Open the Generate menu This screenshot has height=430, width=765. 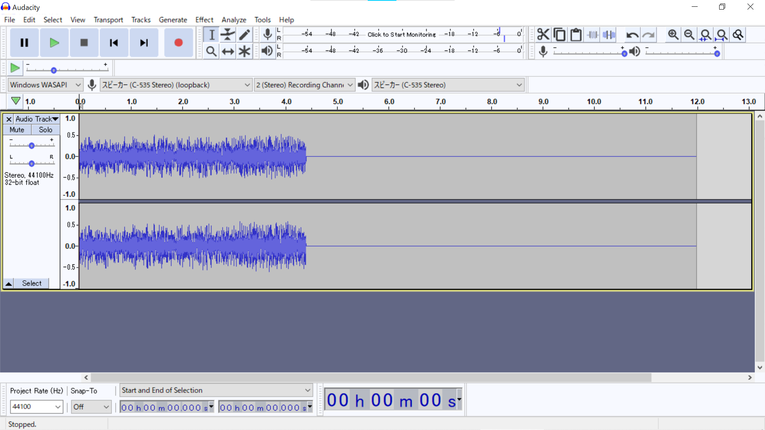point(173,20)
